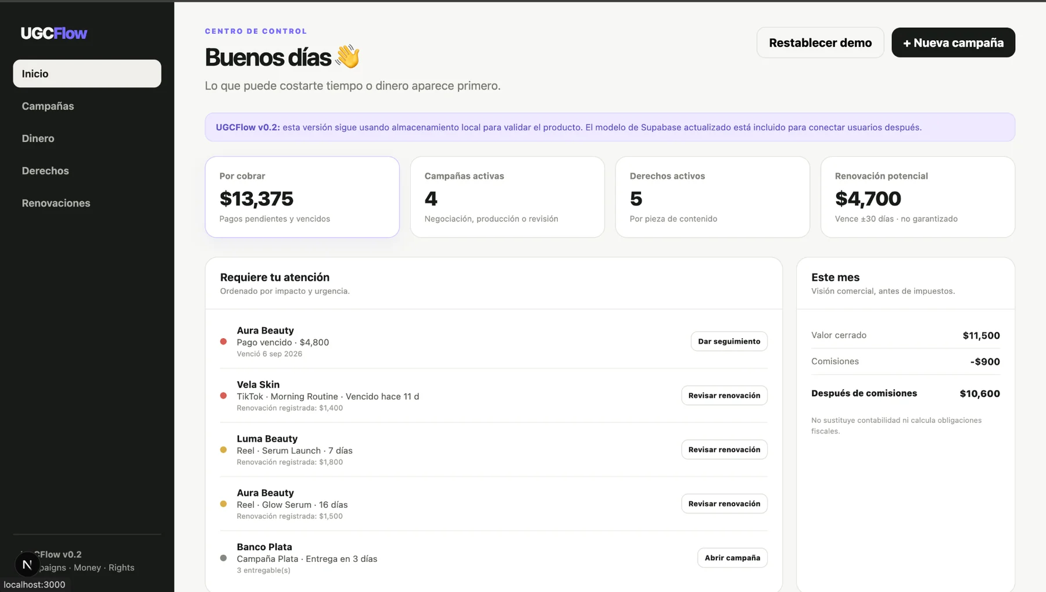Click the waving hand emoji

pos(348,57)
